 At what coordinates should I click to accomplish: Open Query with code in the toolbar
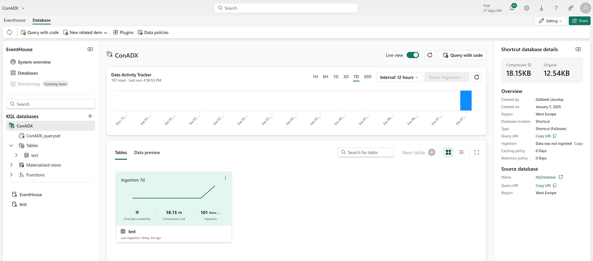pos(40,33)
